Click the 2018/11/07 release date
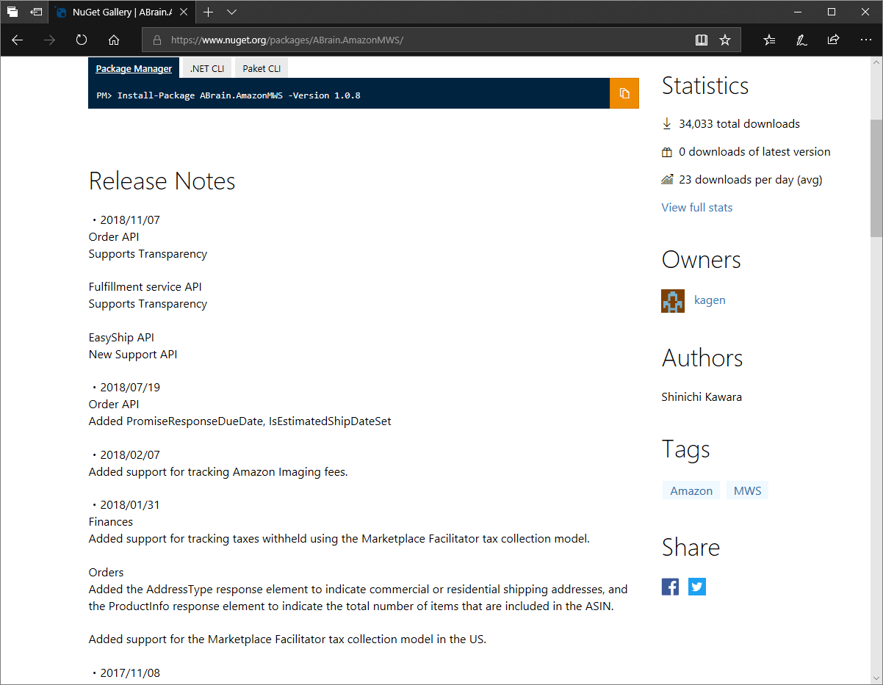 click(130, 220)
